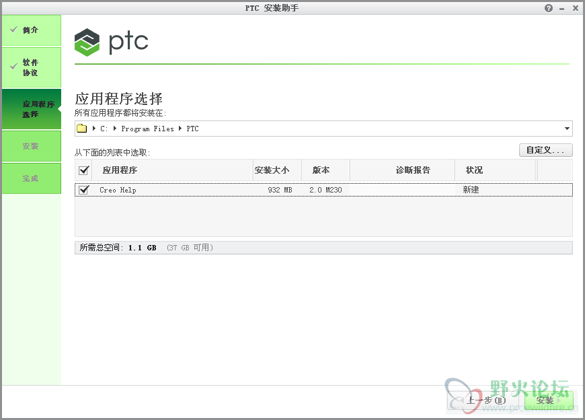Click the 932 MB size value

tap(280, 190)
